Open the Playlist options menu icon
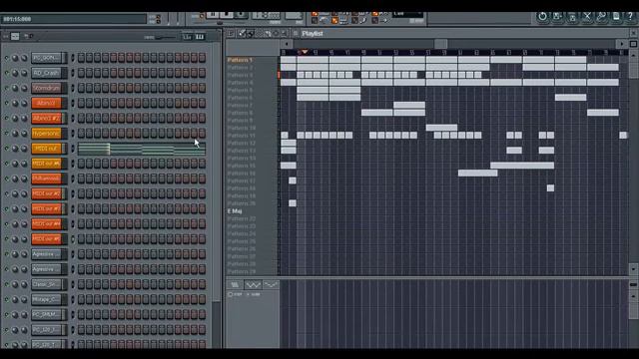This screenshot has width=639, height=359. click(231, 33)
